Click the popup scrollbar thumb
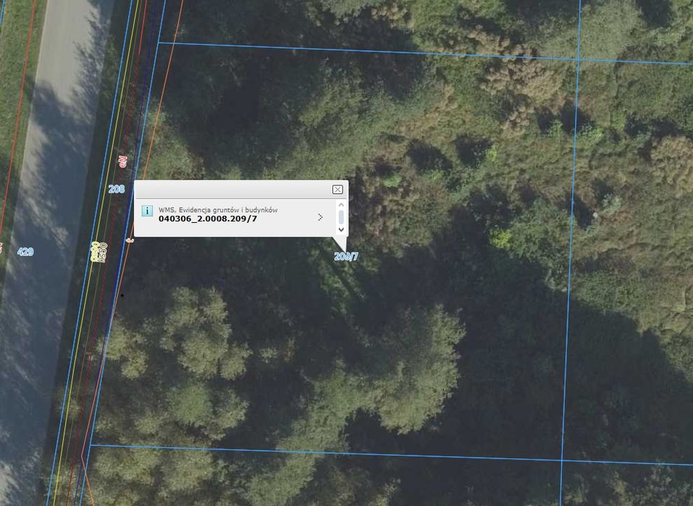Viewport: 693px width, 506px height. coord(341,217)
